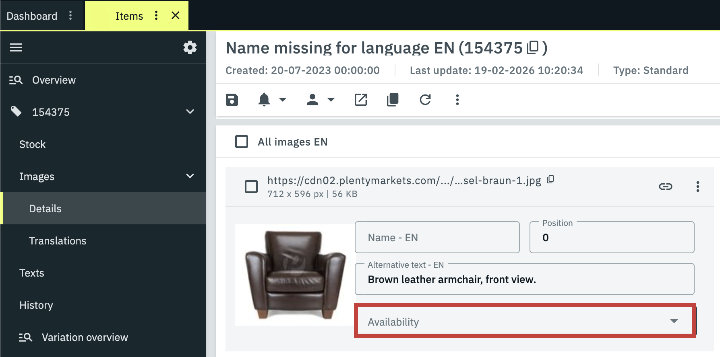Check the All images EN checkbox

pos(242,142)
